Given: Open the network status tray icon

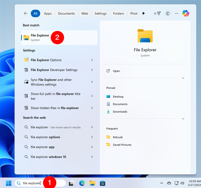Looking at the screenshot, I should tap(176, 183).
